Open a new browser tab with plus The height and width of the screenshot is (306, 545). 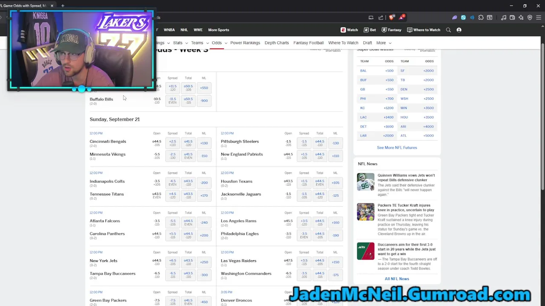point(63,6)
